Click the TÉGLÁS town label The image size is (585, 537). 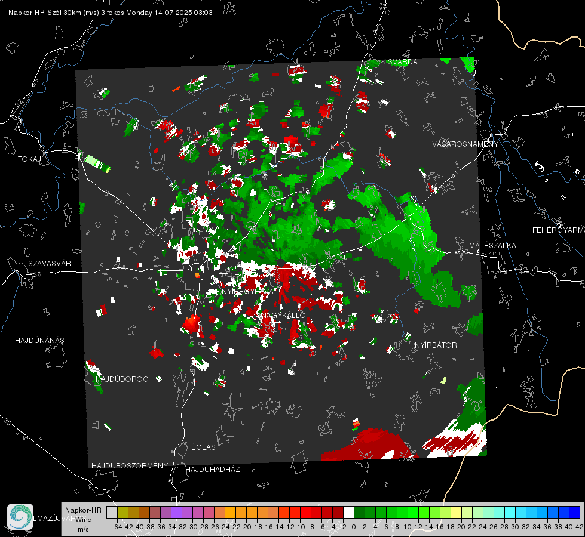(201, 447)
